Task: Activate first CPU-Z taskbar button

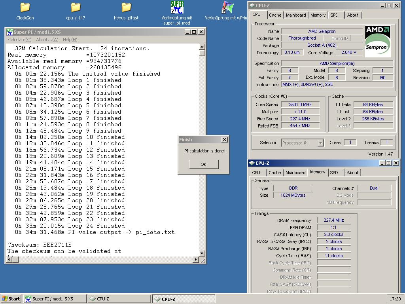Action: 119,299
